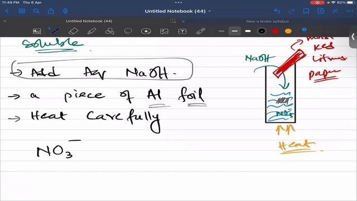Add a new page
The image size is (357, 201).
[321, 11]
